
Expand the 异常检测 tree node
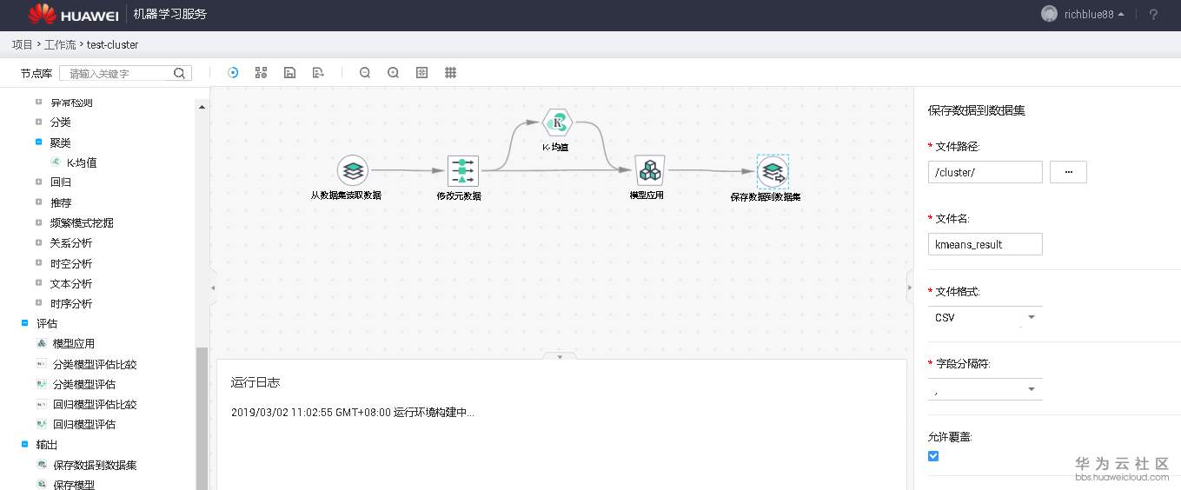pyautogui.click(x=38, y=102)
